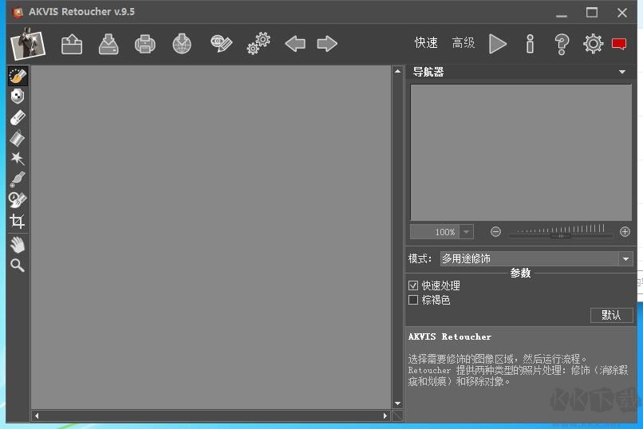This screenshot has height=429, width=643.
Task: Click the horizontal scrollbar left arrow
Action: click(x=37, y=416)
